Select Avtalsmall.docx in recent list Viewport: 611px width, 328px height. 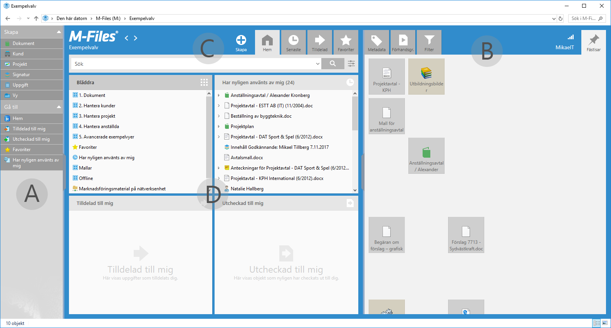[247, 158]
